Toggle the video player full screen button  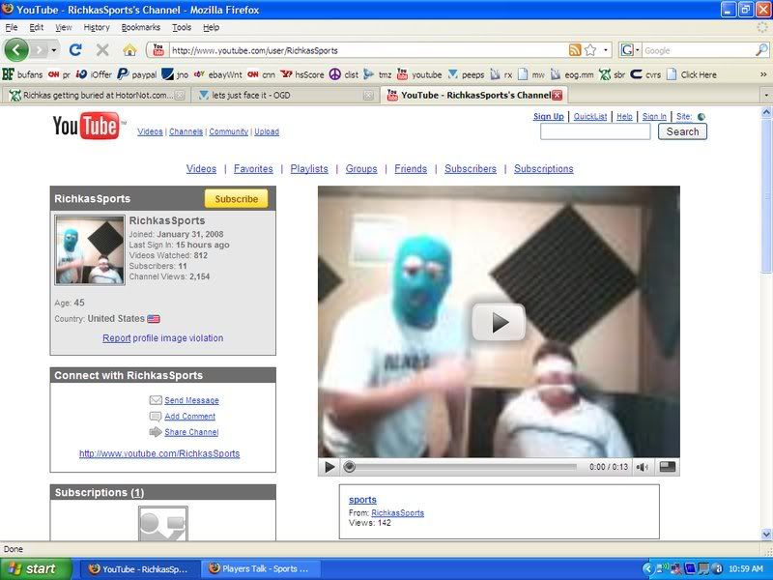pyautogui.click(x=666, y=467)
